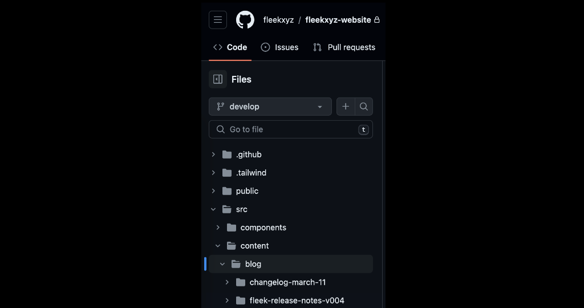Open the fleek-release-notes-v004 folder name
The height and width of the screenshot is (308, 584).
297,300
